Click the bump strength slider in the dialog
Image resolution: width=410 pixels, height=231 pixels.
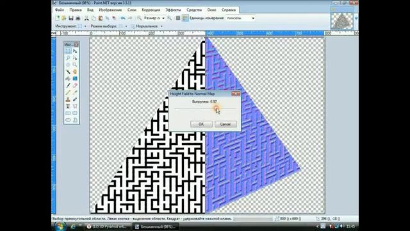click(x=205, y=108)
